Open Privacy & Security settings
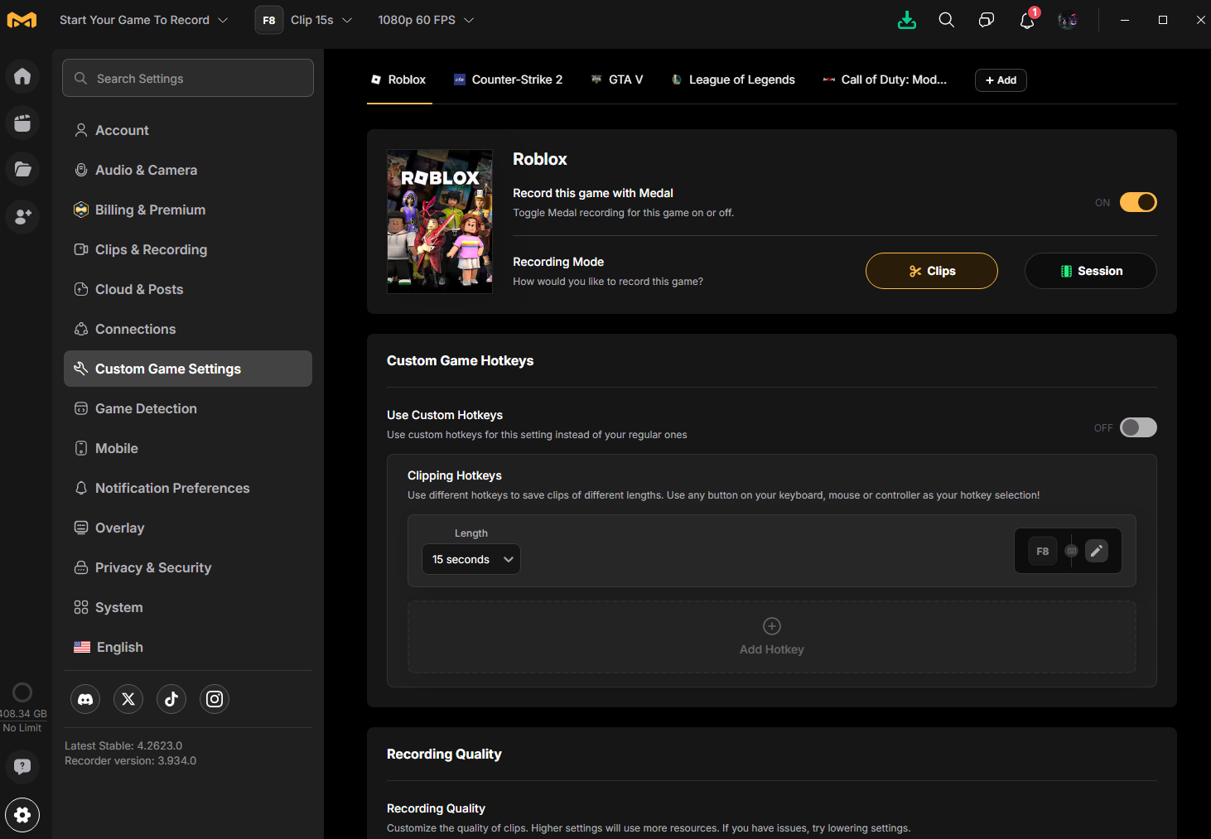The width and height of the screenshot is (1211, 839). pyautogui.click(x=152, y=567)
